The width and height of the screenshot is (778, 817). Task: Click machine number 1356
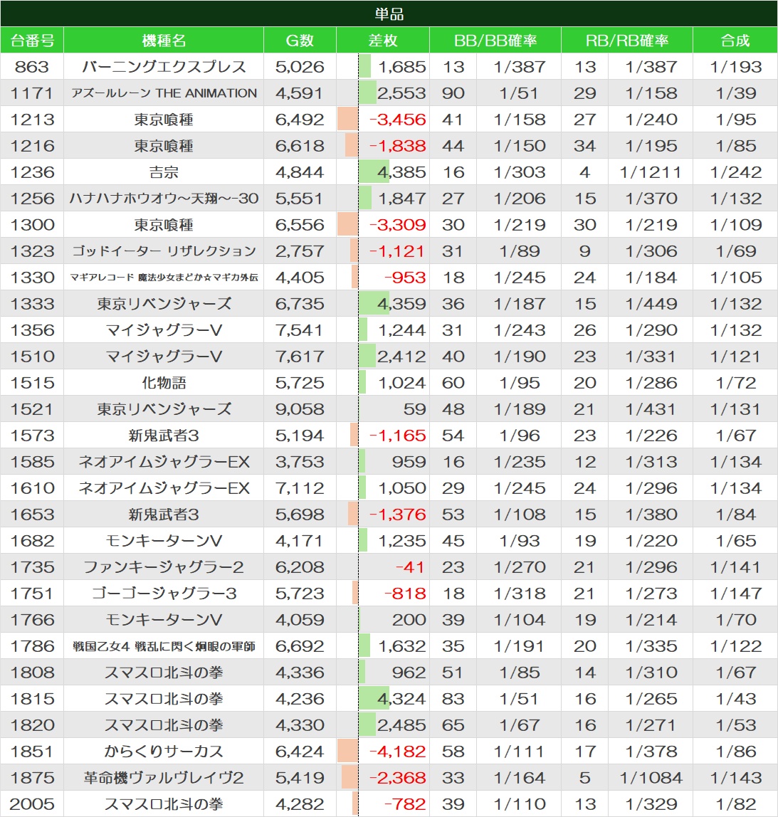click(32, 330)
